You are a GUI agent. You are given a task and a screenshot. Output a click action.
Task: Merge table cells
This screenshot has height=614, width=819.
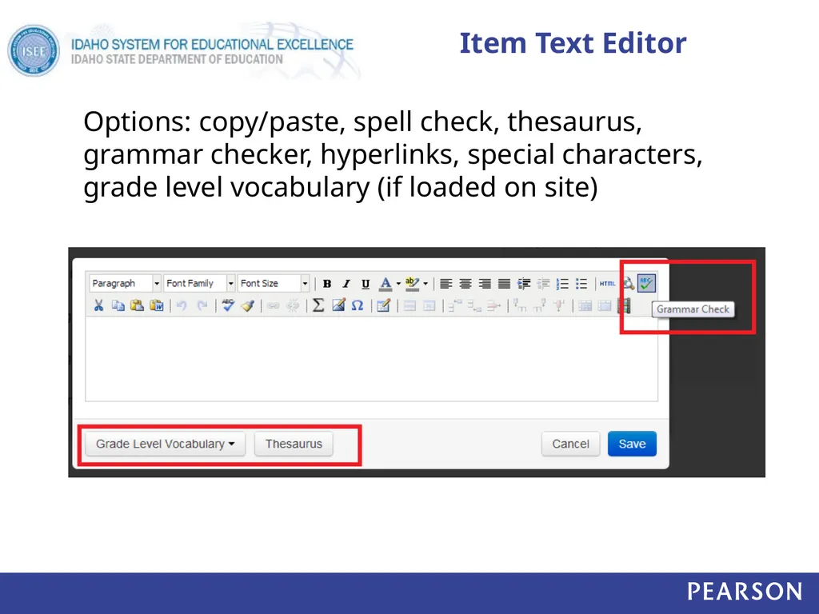click(605, 305)
